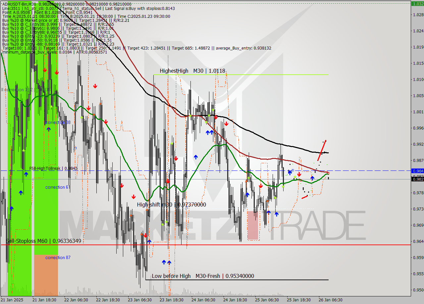This screenshot has height=304, width=424.
Task: Click the '21 Jan 18:30' time label
Action: [x=44, y=300]
